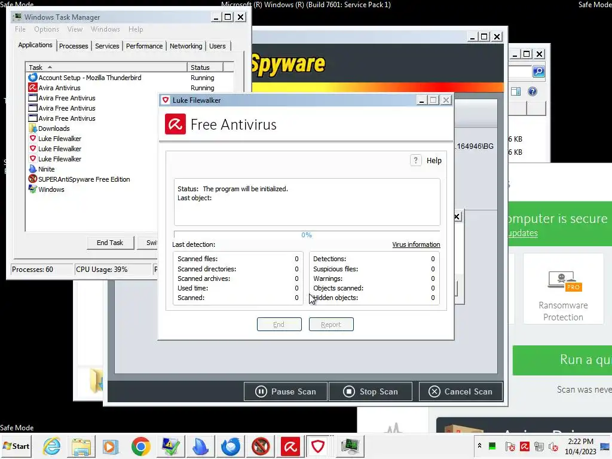
Task: Select the Downloads task row
Action: tap(92, 128)
